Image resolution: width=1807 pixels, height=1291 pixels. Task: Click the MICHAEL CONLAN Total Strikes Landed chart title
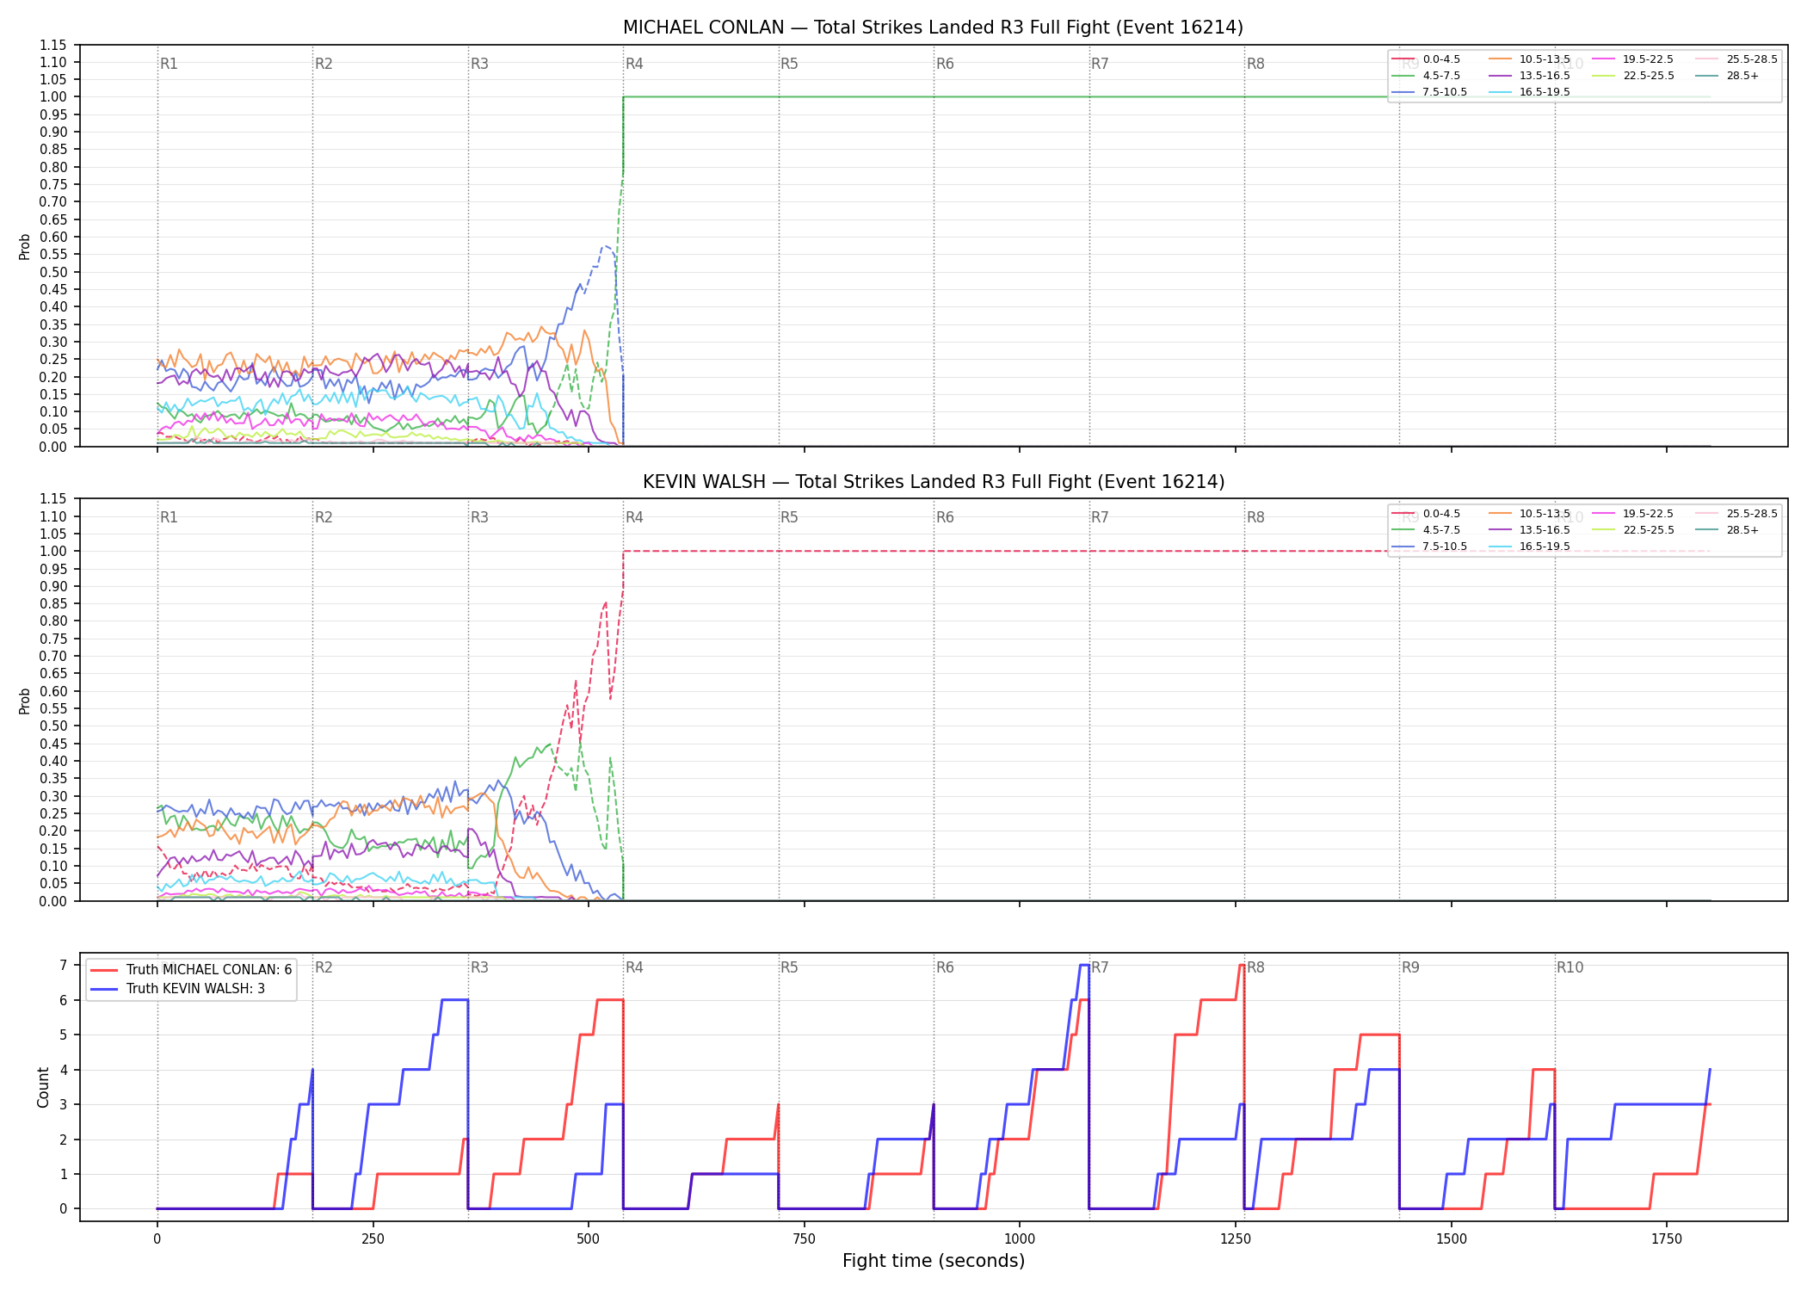coord(933,28)
